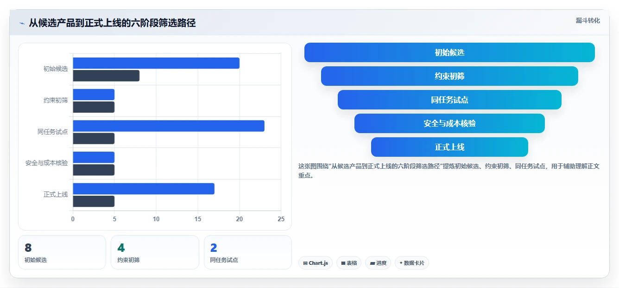Click the dark bar for 安全与成本核验

coord(94,170)
